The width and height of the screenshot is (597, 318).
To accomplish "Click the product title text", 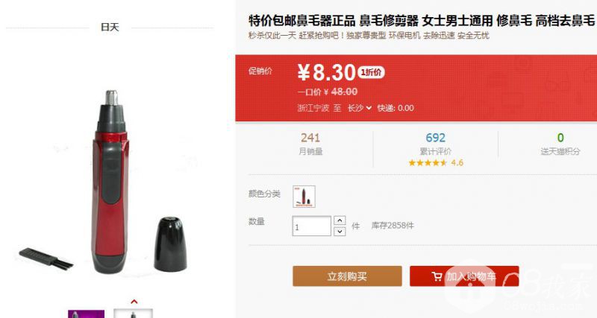I will (422, 21).
